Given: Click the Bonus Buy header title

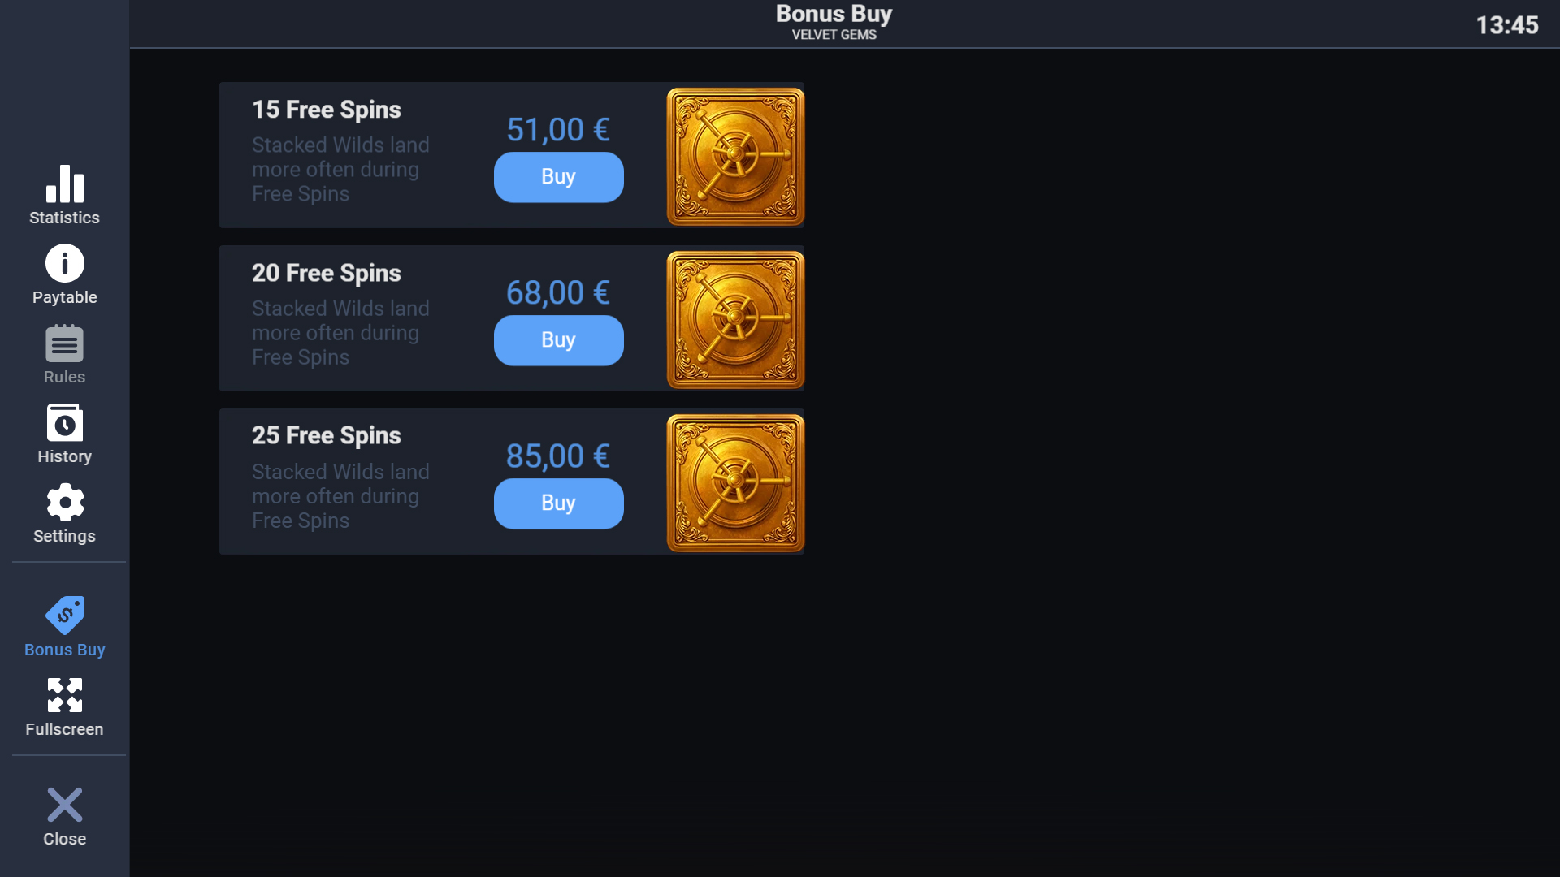Looking at the screenshot, I should (x=834, y=15).
